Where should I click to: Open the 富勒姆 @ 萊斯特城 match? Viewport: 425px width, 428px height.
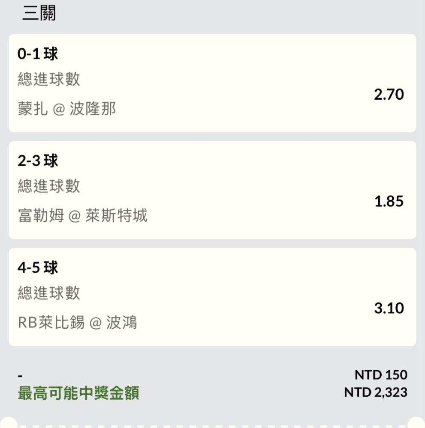(x=82, y=216)
